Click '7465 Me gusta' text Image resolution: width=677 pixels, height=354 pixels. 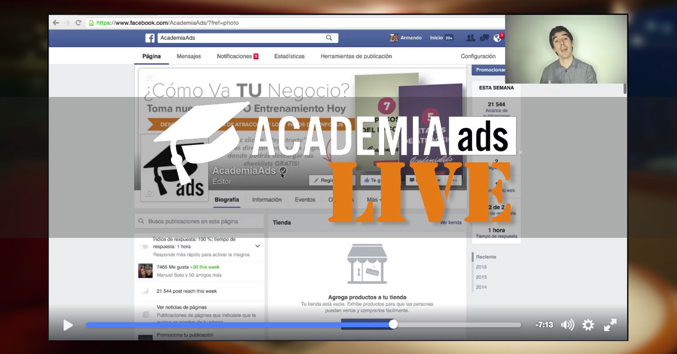pyautogui.click(x=173, y=267)
